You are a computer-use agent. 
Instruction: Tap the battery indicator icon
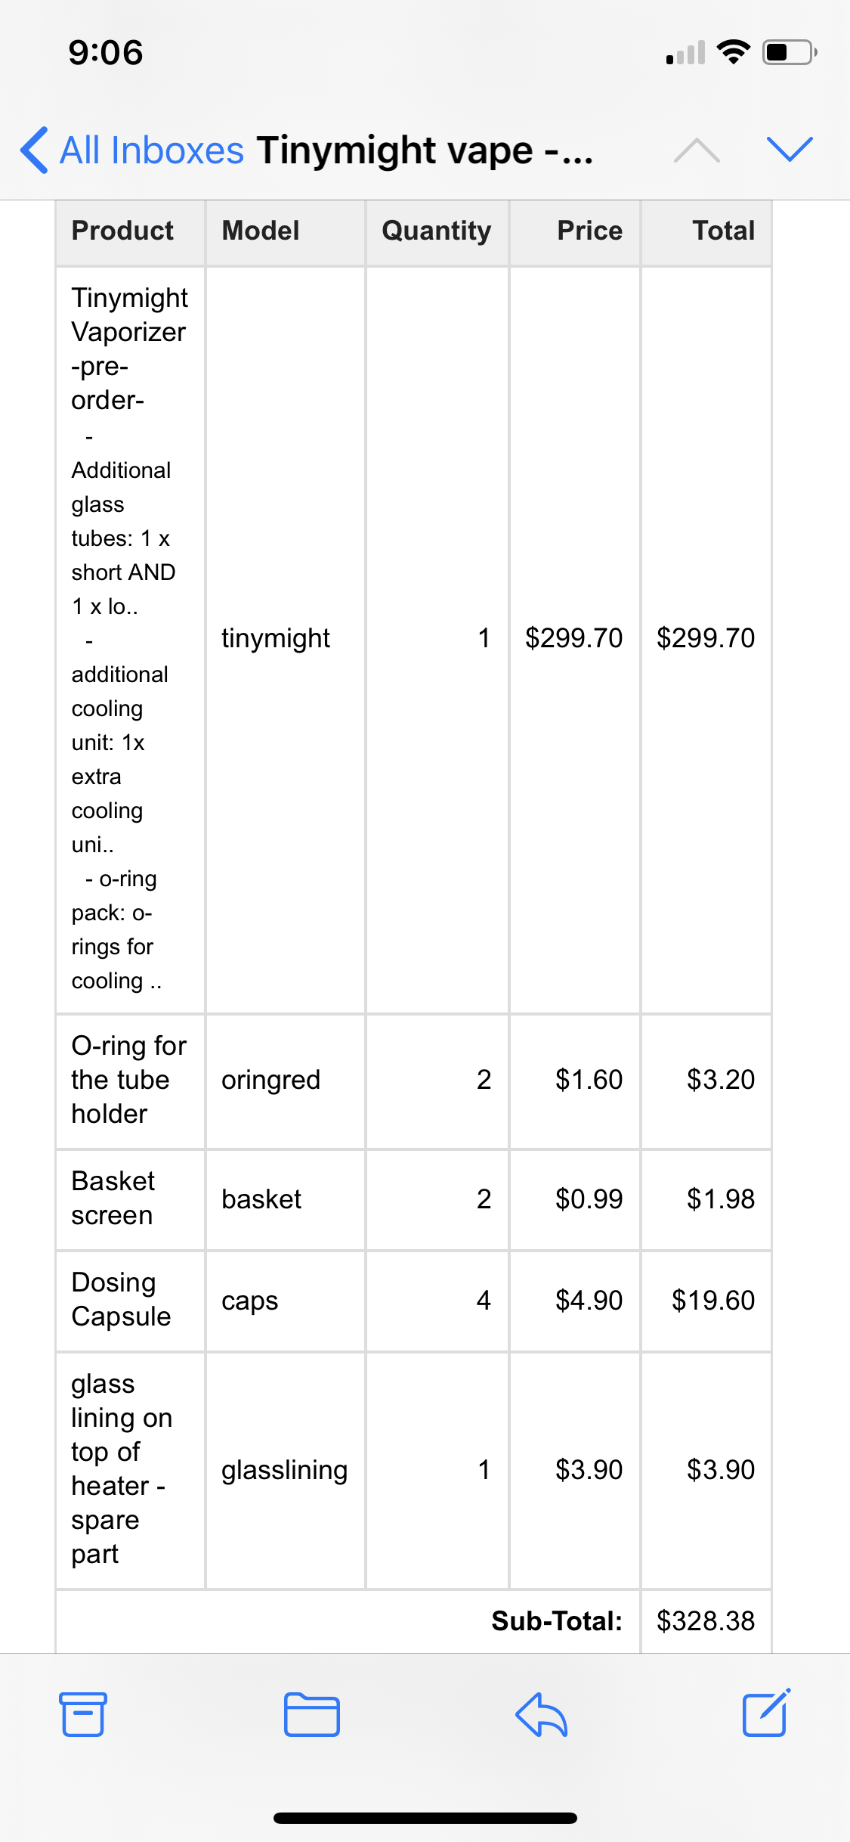[x=788, y=52]
